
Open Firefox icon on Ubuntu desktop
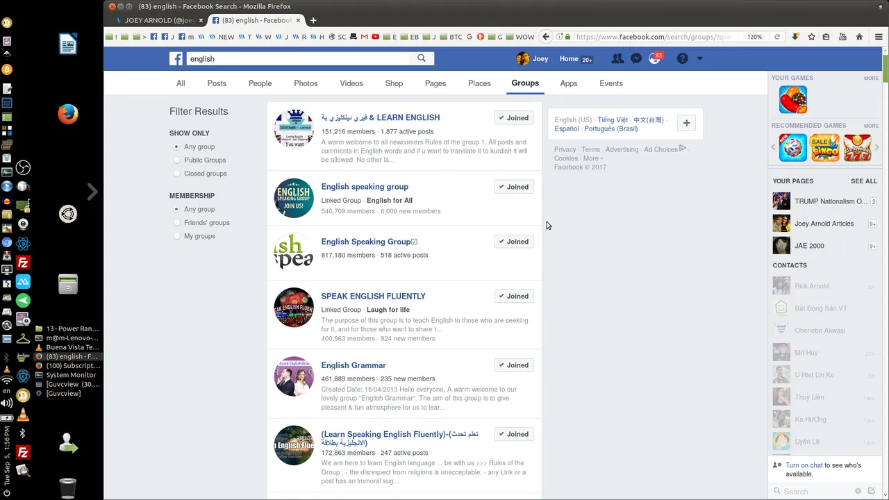tap(67, 114)
